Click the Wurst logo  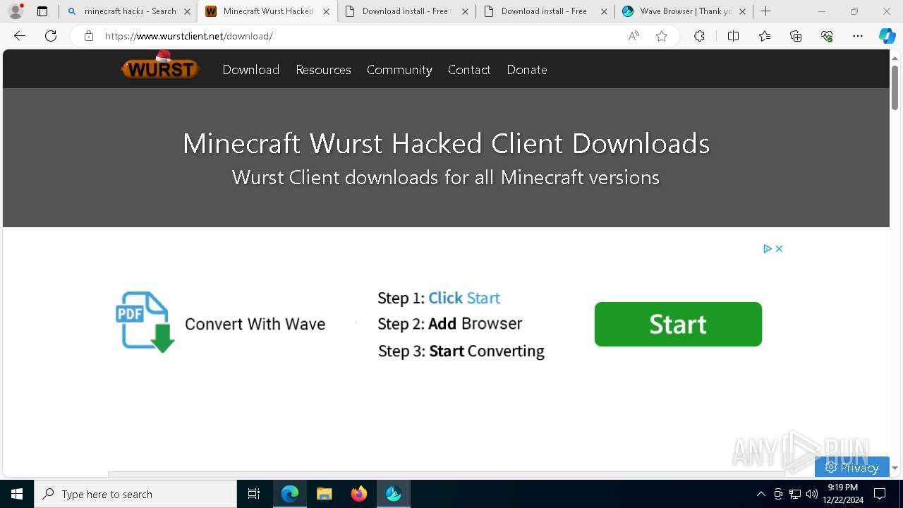click(x=161, y=66)
